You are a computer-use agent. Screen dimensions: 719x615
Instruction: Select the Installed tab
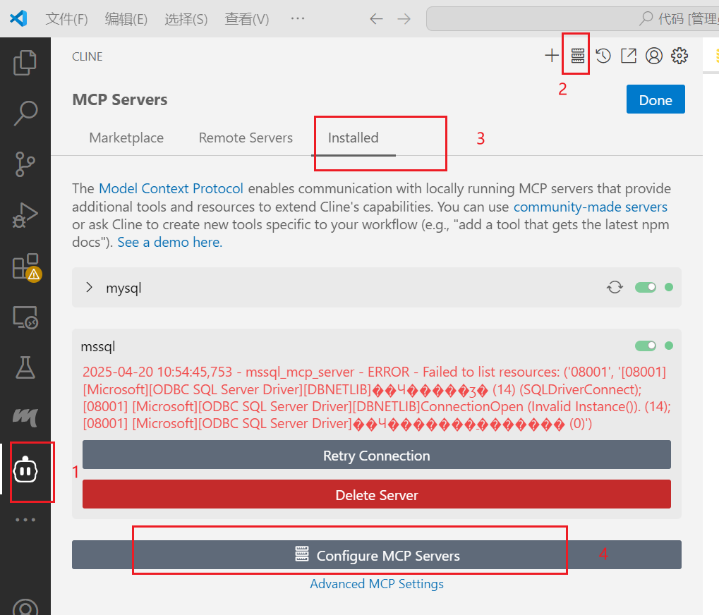point(353,138)
